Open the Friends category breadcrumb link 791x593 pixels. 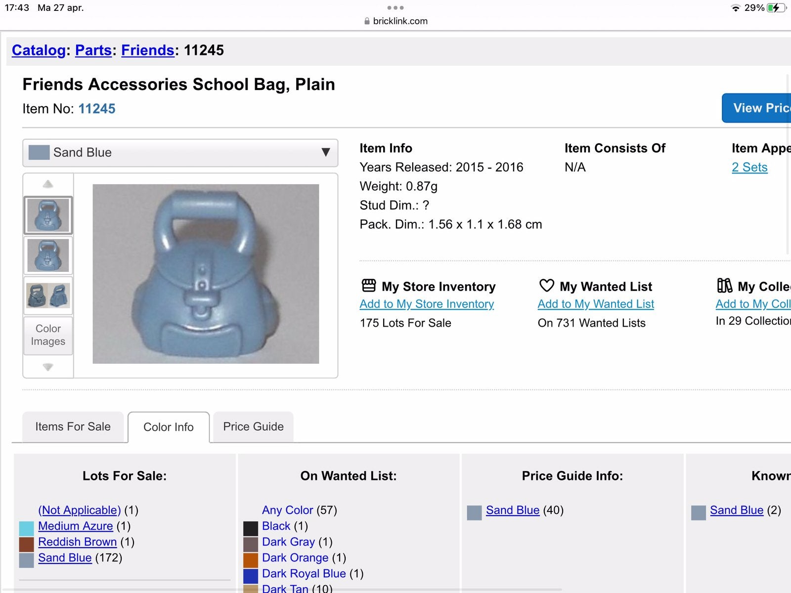point(148,50)
